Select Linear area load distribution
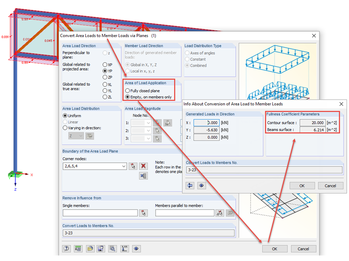Viewport: 349px width, 261px height. click(65, 122)
